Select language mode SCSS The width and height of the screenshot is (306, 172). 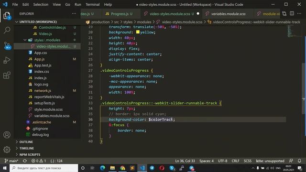click(248, 161)
